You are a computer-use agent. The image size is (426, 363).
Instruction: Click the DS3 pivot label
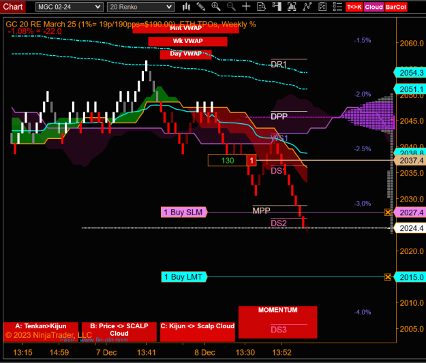click(279, 330)
